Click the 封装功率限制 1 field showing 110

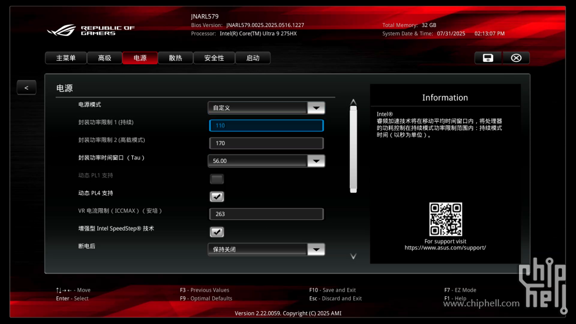[266, 126]
